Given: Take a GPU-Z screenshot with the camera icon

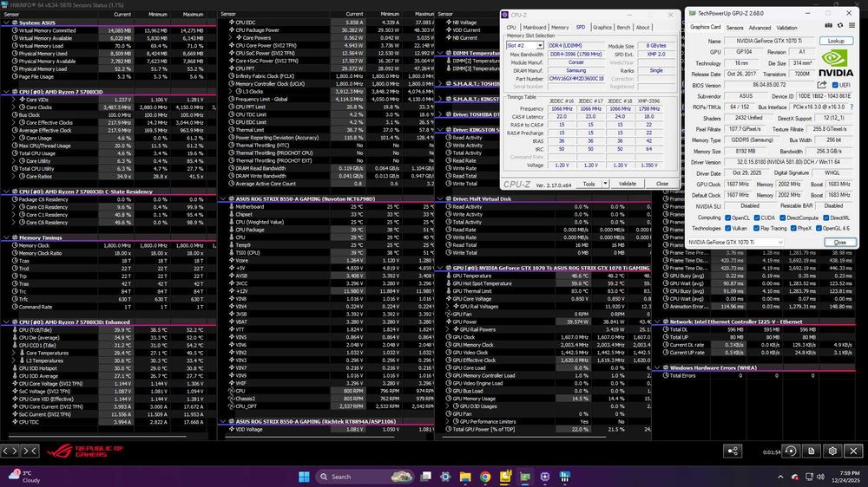Looking at the screenshot, I should pos(829,25).
